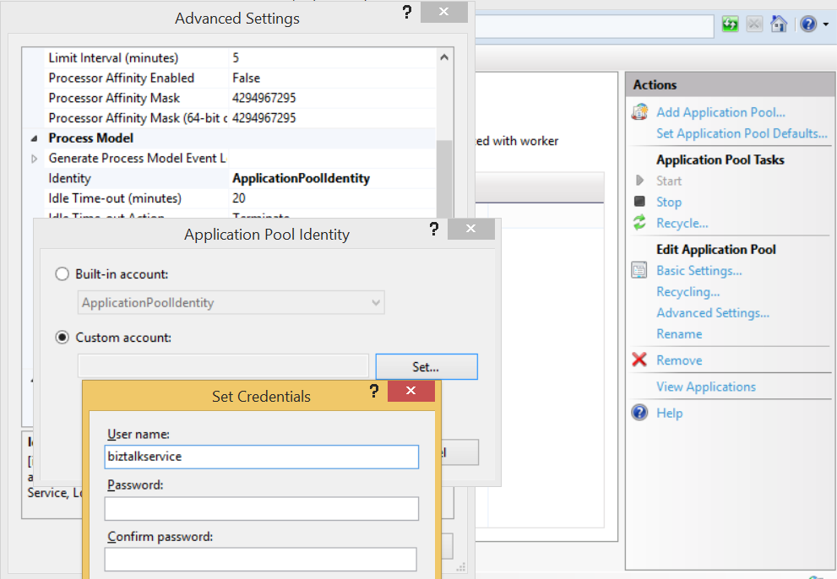Click the Recycle... action link
Image resolution: width=837 pixels, height=579 pixels.
[682, 223]
